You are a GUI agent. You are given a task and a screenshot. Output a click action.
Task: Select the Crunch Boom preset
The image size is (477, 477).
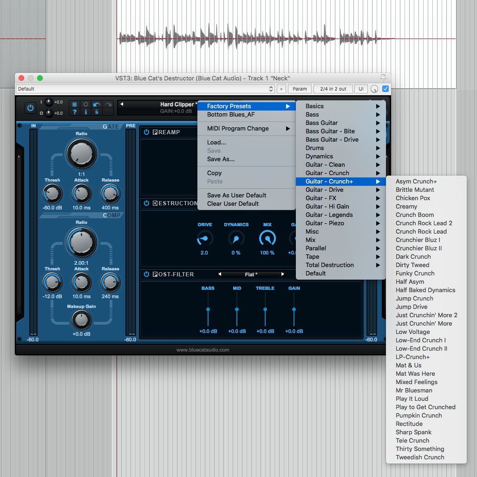coord(415,215)
